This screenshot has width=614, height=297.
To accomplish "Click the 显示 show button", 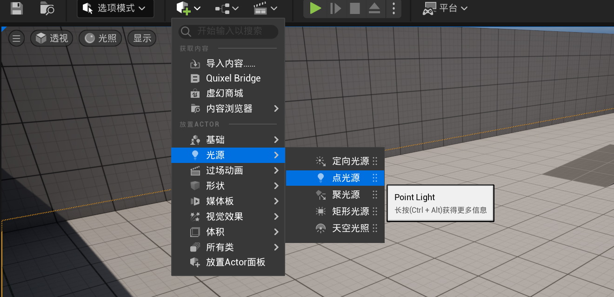I will (x=142, y=38).
